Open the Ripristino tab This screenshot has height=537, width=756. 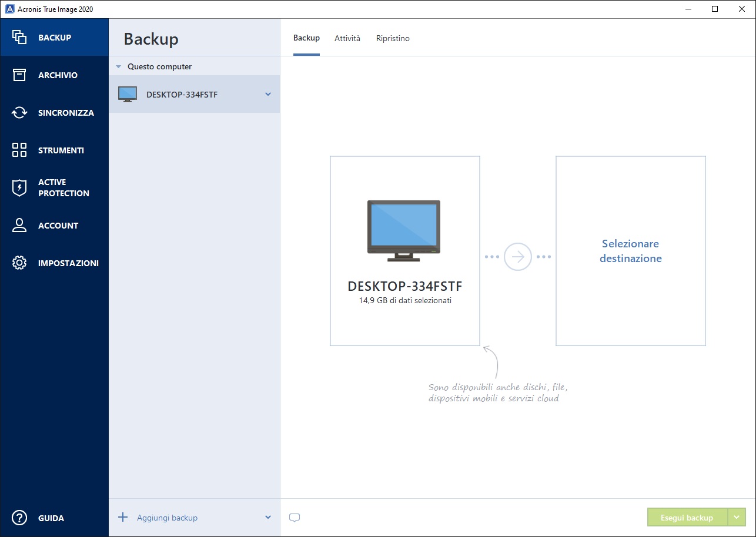tap(393, 38)
